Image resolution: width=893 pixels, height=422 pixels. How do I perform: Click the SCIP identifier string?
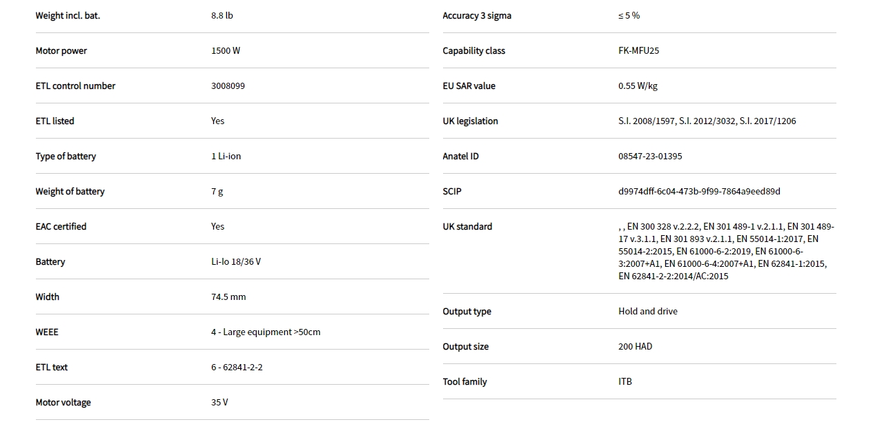point(699,192)
